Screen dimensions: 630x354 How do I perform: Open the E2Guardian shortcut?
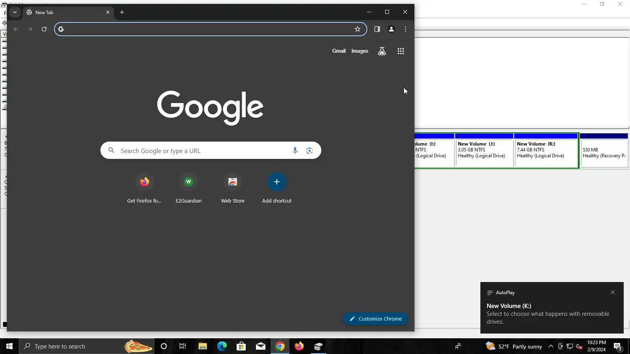pyautogui.click(x=188, y=188)
